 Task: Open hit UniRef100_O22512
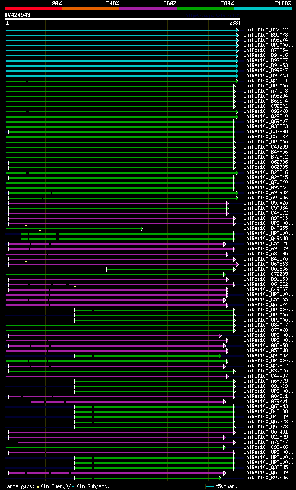(266, 30)
